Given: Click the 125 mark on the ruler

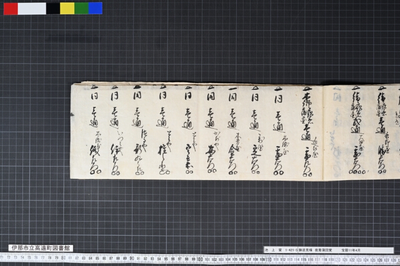Looking at the screenshot, I should tap(372, 260).
